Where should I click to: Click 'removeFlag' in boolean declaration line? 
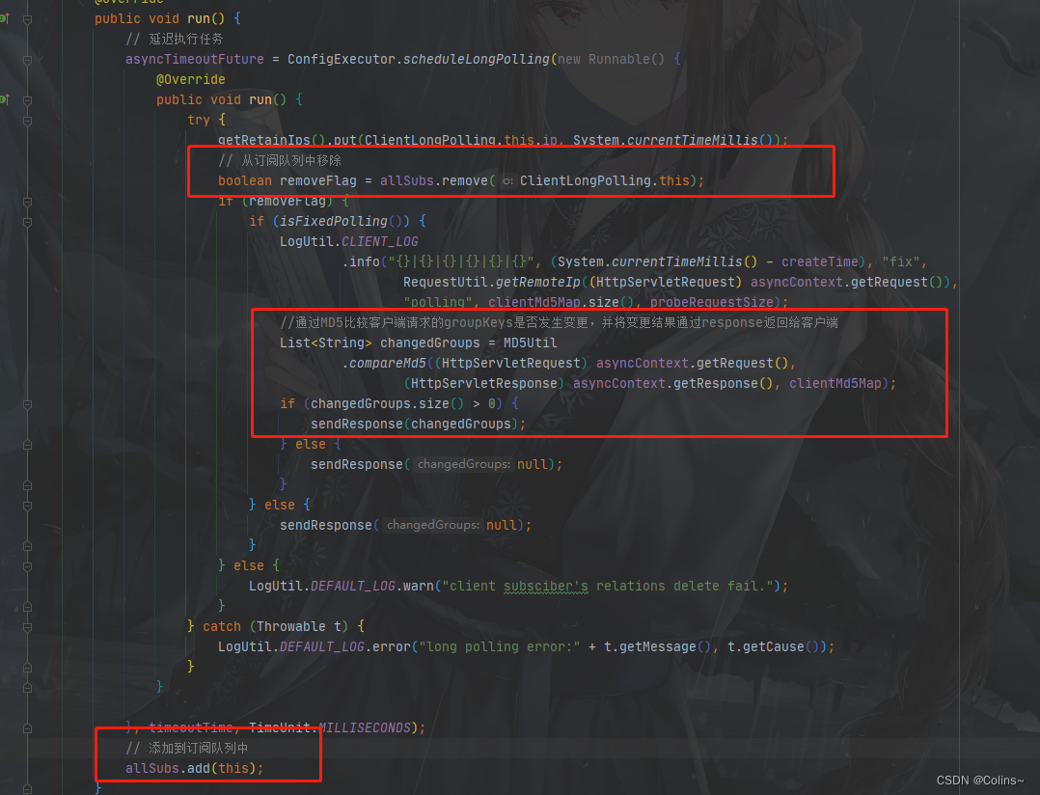click(x=317, y=180)
